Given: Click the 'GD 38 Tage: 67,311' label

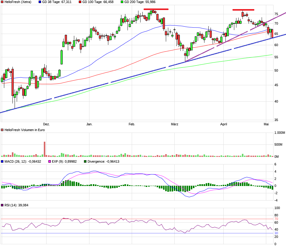Looking at the screenshot, I should pos(57,2).
